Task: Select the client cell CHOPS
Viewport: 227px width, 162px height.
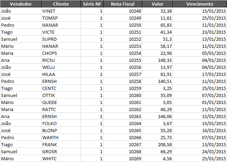Action: pyautogui.click(x=49, y=53)
